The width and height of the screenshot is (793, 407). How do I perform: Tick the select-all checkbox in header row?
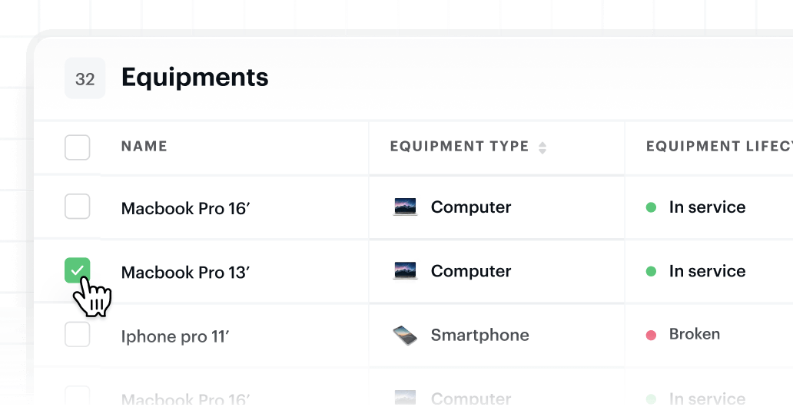(x=78, y=147)
